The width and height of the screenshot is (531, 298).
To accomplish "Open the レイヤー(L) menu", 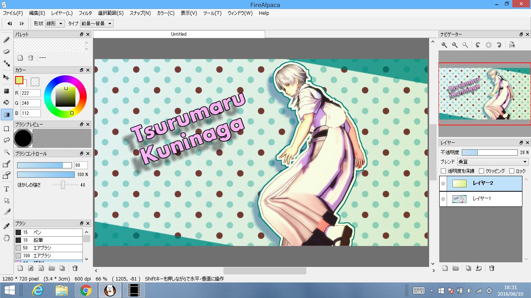I will click(62, 13).
